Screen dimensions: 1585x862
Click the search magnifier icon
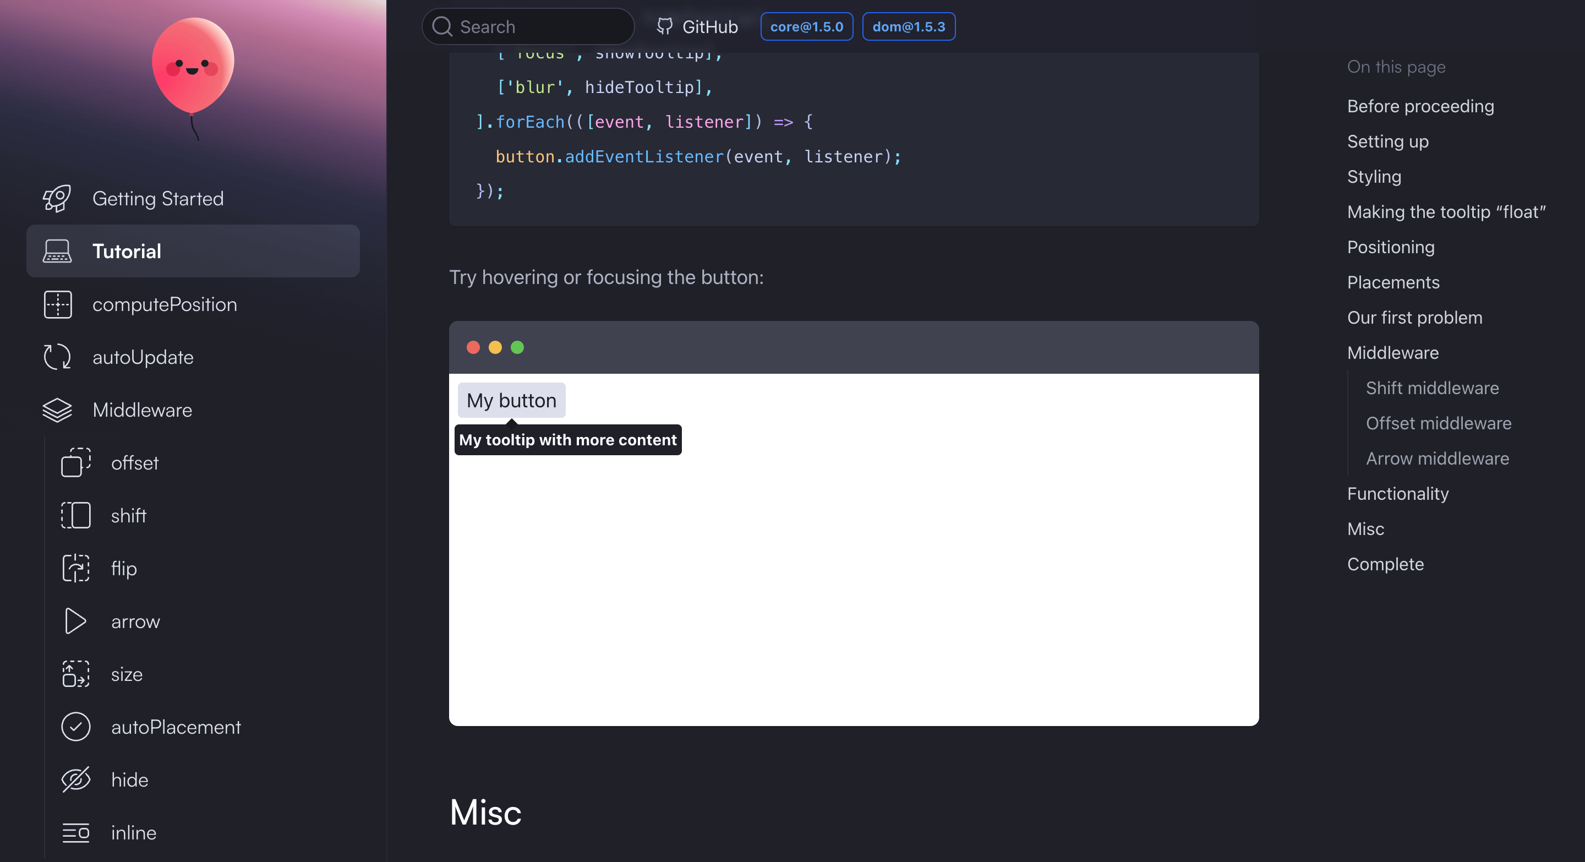point(442,26)
